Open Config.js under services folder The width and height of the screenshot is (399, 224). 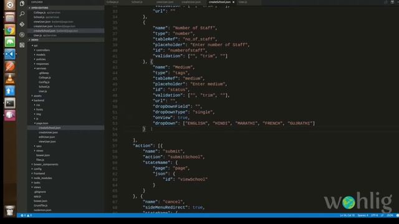pyautogui.click(x=44, y=82)
